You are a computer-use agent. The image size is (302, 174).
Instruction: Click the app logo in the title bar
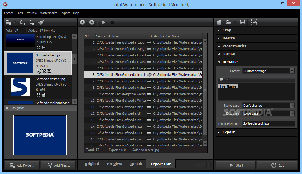[5, 4]
